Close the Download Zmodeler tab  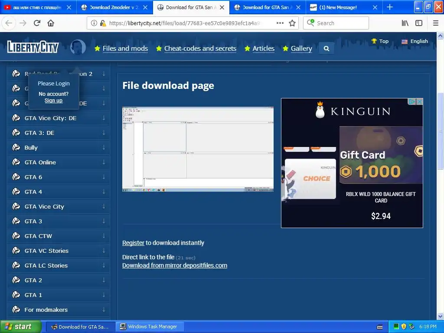pos(145,7)
